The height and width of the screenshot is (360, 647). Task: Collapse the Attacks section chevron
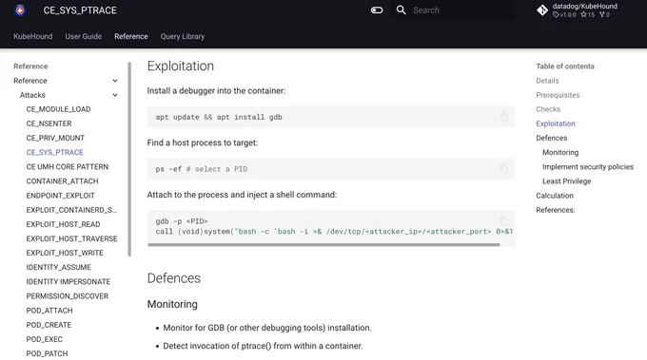point(115,95)
